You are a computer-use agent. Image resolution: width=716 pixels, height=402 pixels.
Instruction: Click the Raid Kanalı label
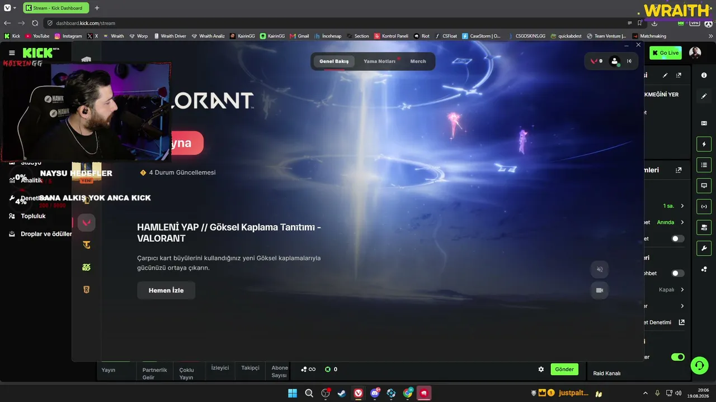click(x=607, y=373)
